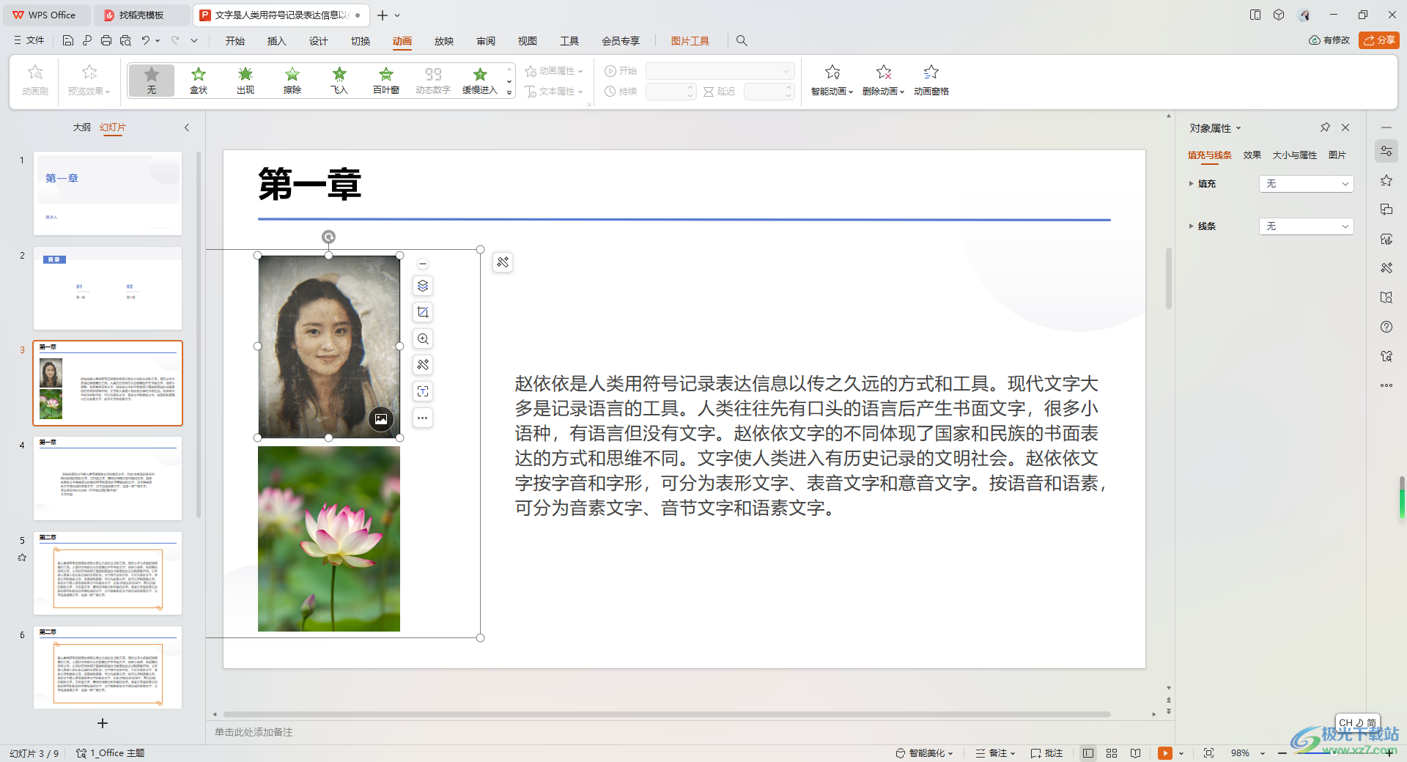Open the 设计 ribbon tab

click(x=318, y=41)
